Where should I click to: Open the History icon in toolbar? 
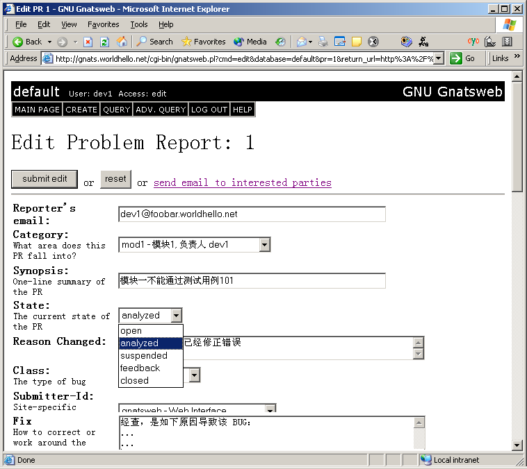(280, 42)
